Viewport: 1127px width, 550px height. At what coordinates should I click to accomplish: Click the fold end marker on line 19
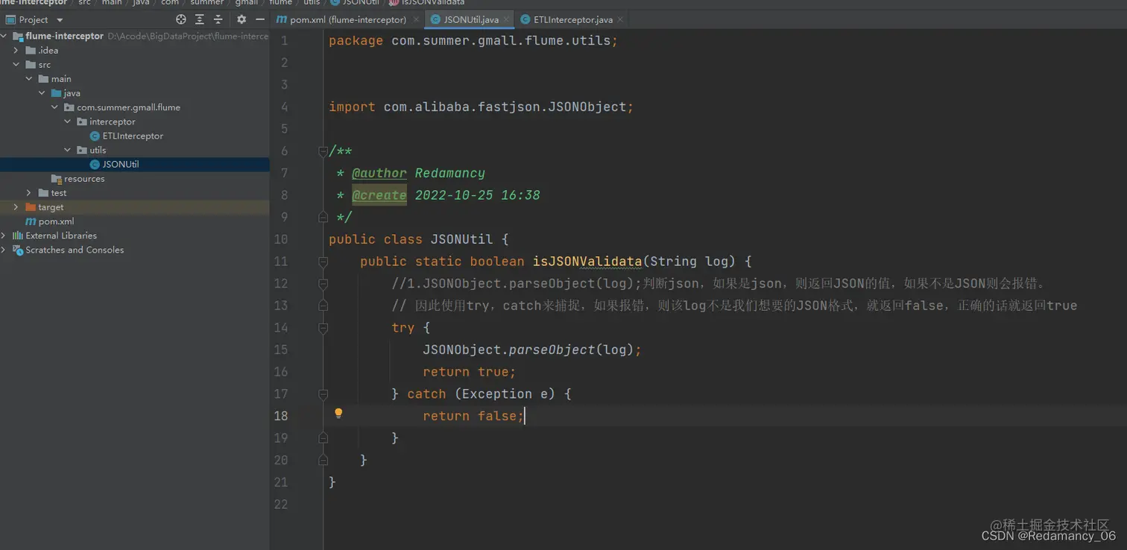click(x=323, y=438)
